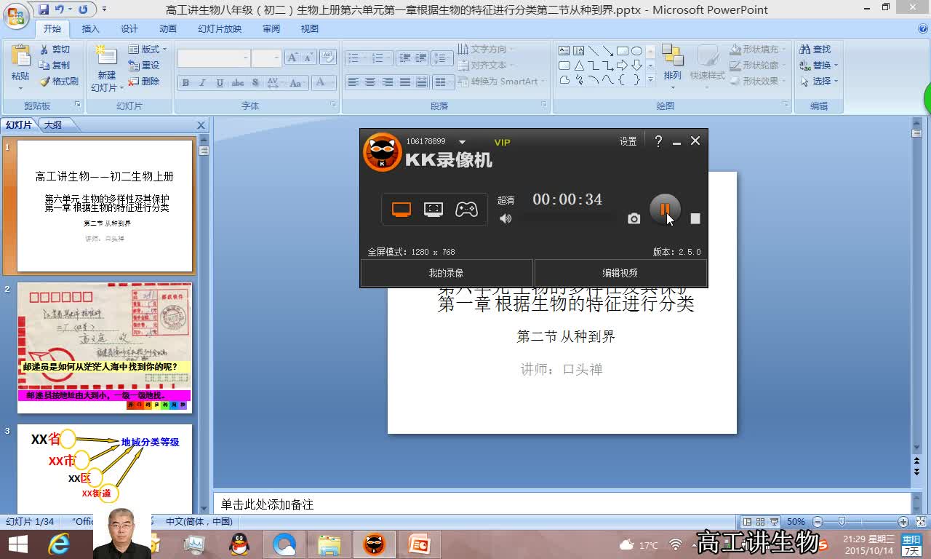Open KK录像机 设置
This screenshot has height=559, width=931.
628,141
